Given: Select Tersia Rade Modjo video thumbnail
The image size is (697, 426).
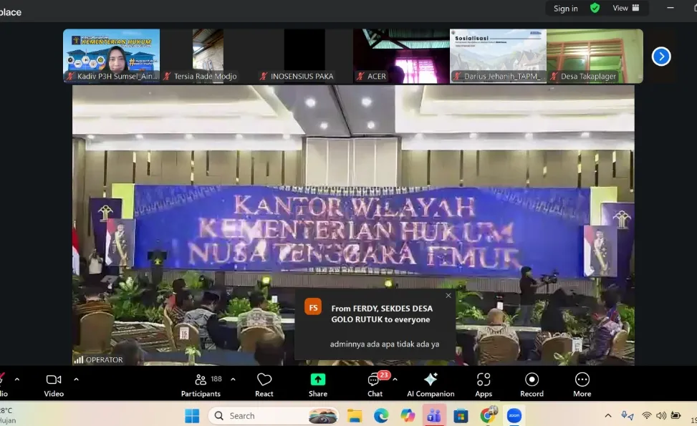Looking at the screenshot, I should click(x=208, y=56).
